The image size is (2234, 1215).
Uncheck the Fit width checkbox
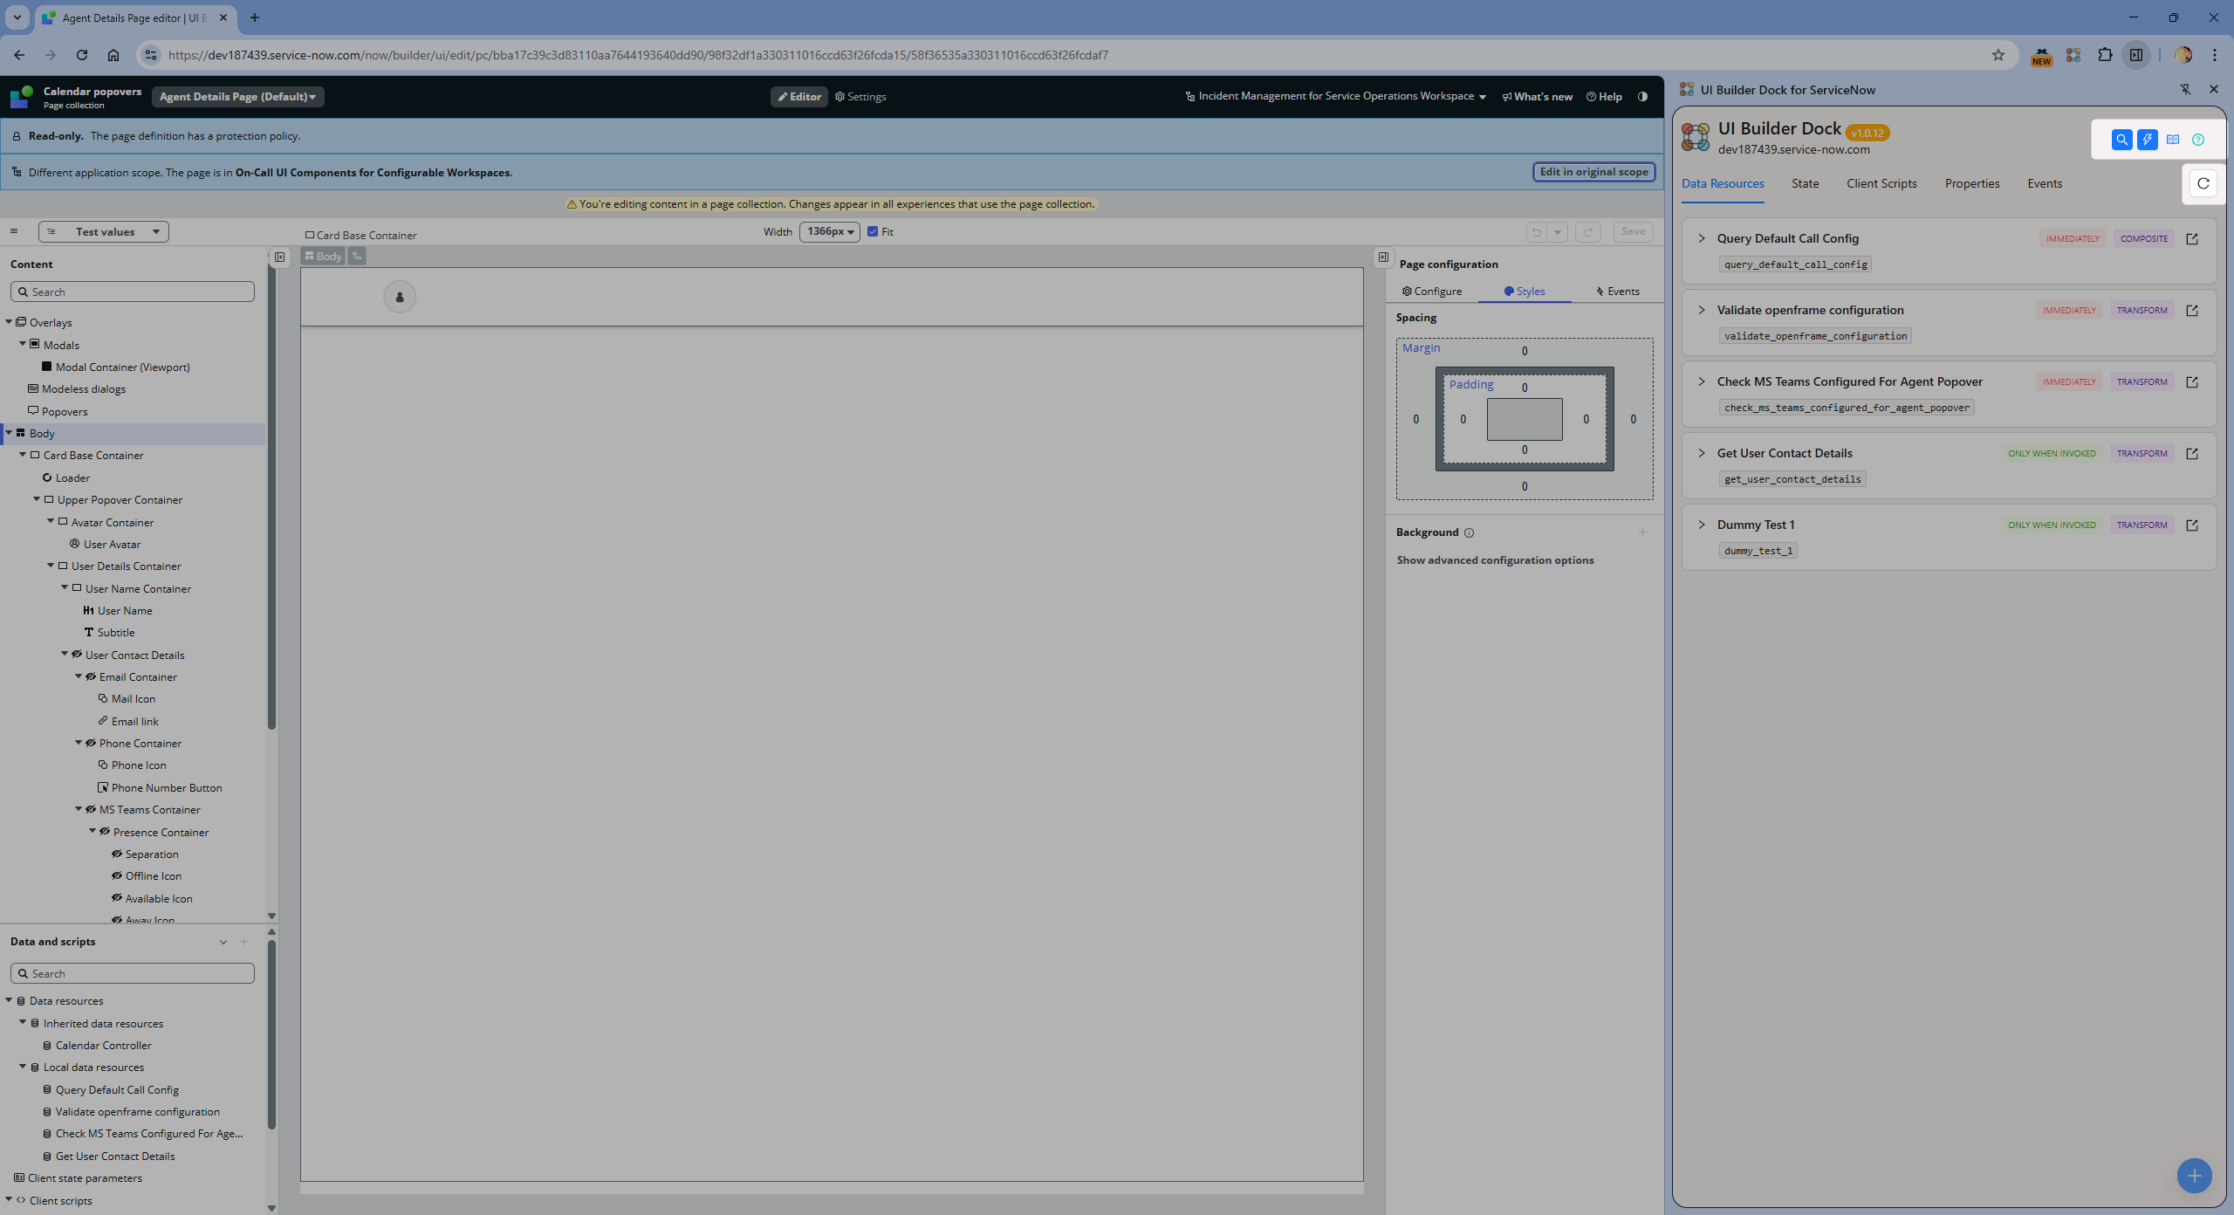pos(873,232)
